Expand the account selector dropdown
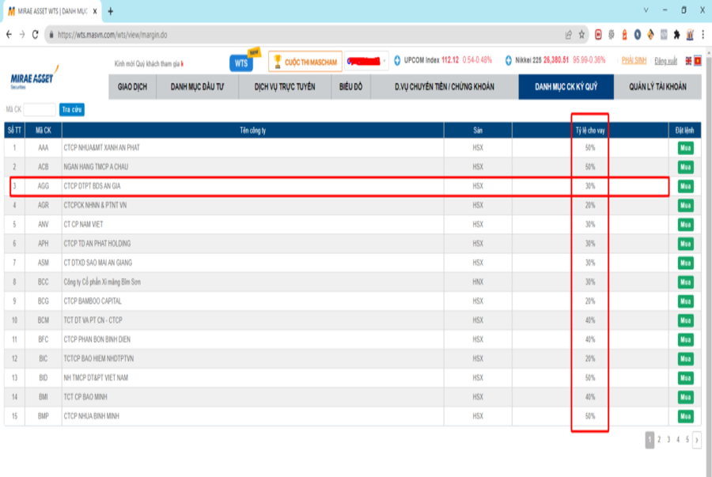 (385, 61)
